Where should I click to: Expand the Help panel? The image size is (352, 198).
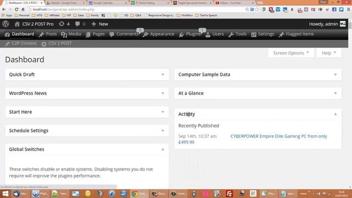329,53
